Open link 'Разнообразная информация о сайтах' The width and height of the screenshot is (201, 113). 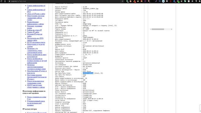[x=35, y=23]
